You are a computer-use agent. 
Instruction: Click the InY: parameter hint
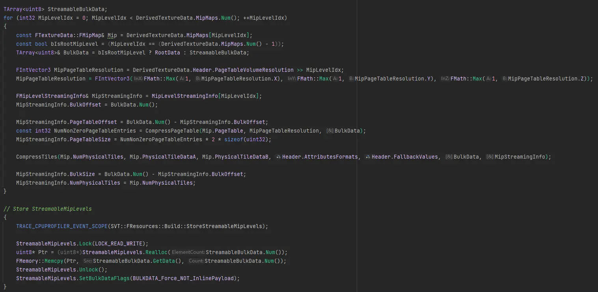291,79
